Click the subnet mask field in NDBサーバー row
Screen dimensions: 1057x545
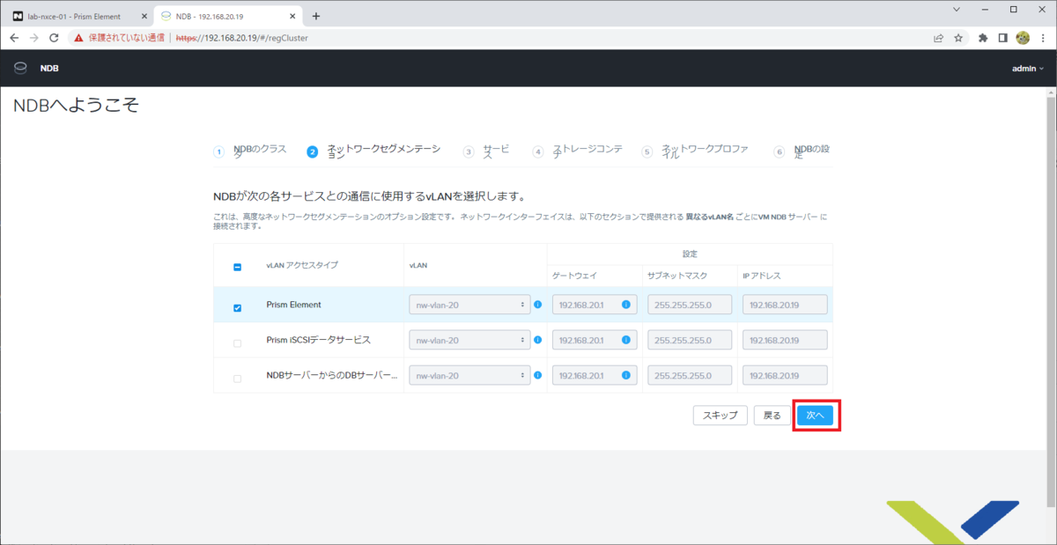(690, 375)
